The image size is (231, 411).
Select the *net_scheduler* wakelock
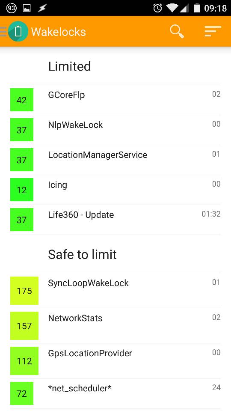(115, 393)
